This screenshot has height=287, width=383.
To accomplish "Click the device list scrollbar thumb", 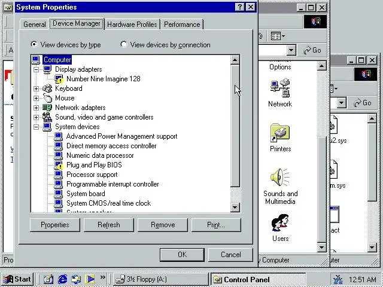I will point(235,126).
